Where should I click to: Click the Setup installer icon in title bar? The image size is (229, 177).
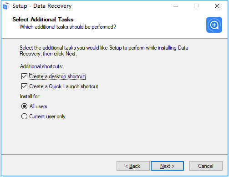pyautogui.click(x=6, y=6)
